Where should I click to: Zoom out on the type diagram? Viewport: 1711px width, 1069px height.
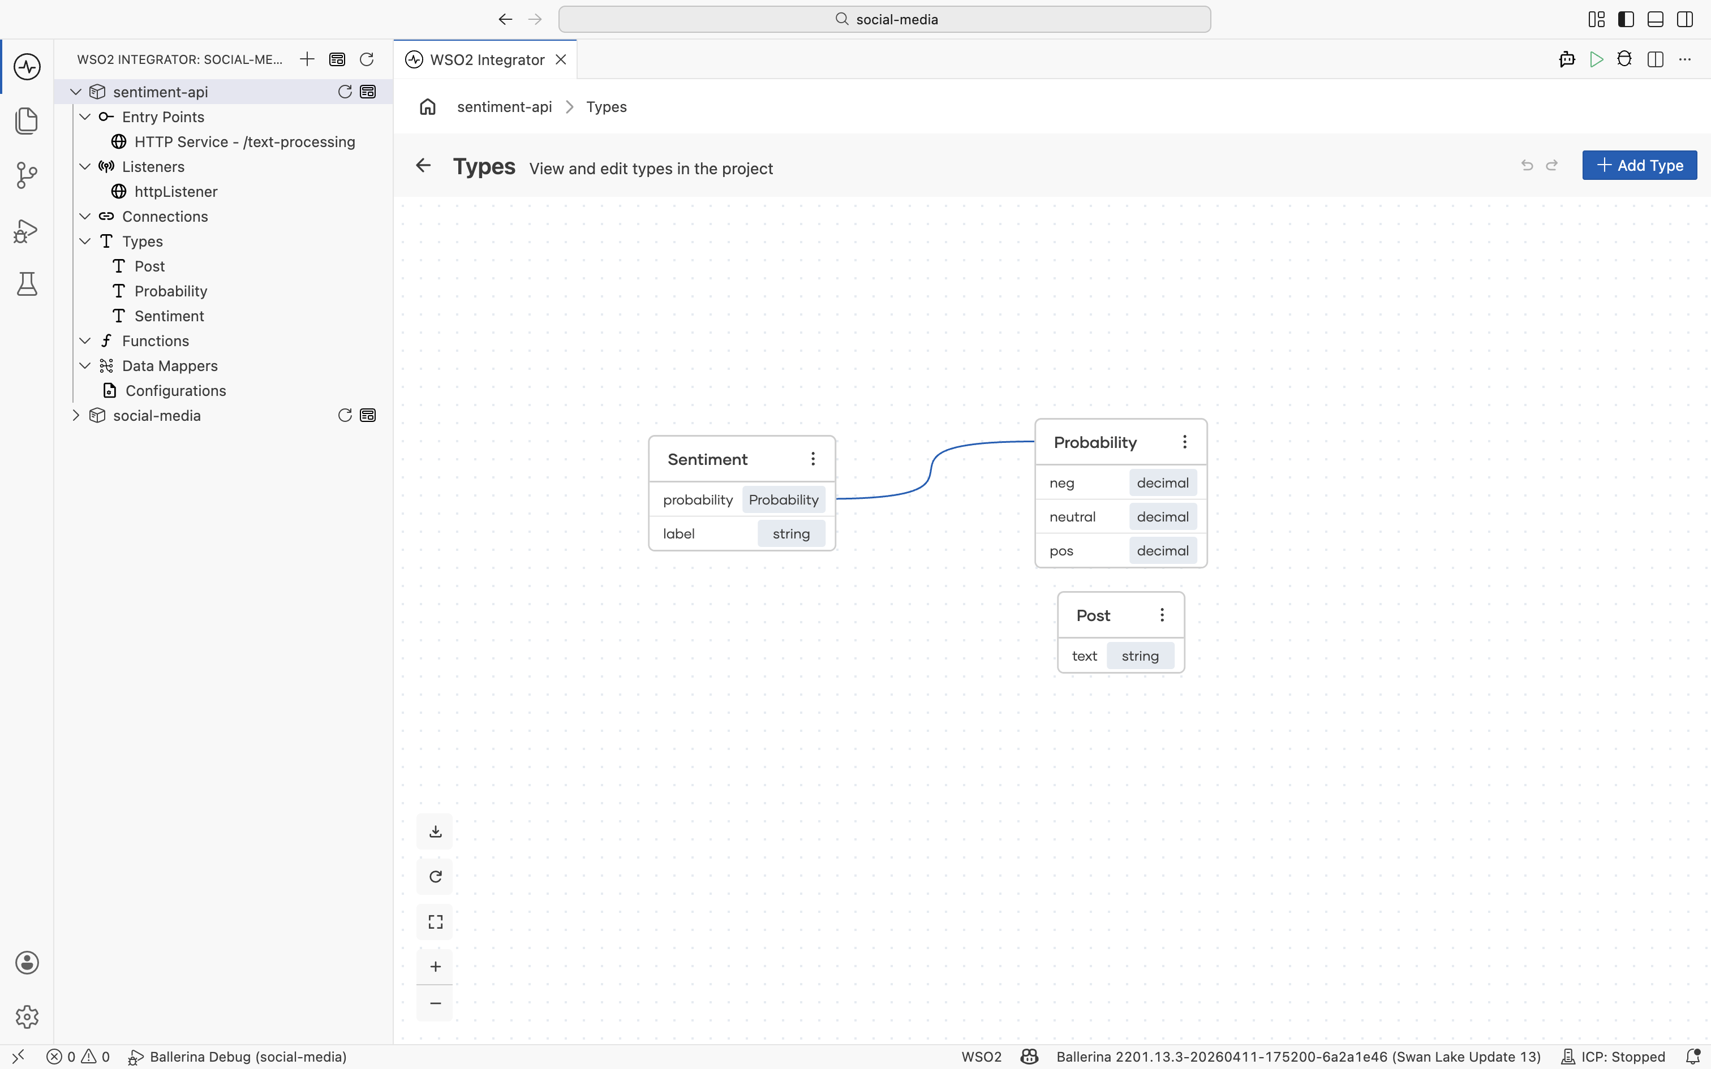click(435, 1003)
